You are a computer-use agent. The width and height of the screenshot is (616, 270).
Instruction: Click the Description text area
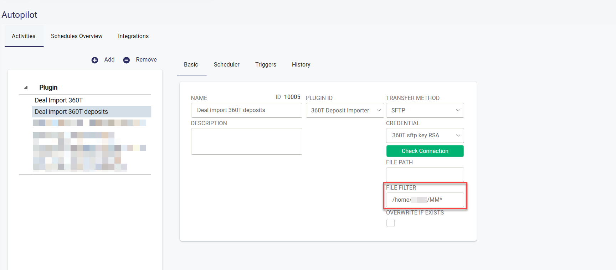[x=246, y=141]
